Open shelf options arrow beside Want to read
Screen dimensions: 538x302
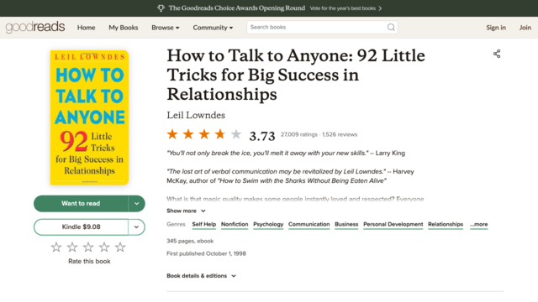click(x=136, y=203)
